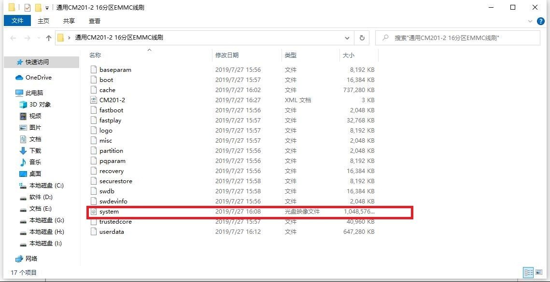Screen dimensions: 550x282
Task: Switch to details view in status bar
Action: [x=529, y=272]
